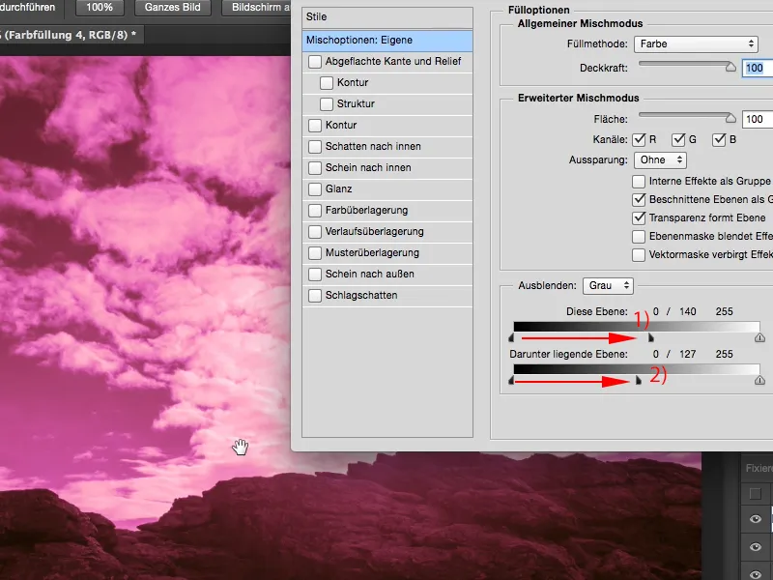Enable Schein nach innen checkbox

click(315, 167)
